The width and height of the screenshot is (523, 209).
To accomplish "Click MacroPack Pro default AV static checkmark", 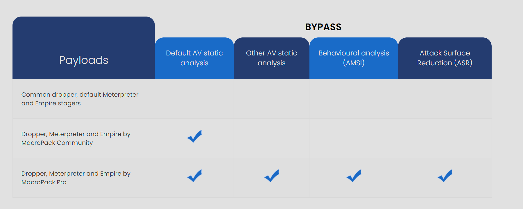I will 194,176.
